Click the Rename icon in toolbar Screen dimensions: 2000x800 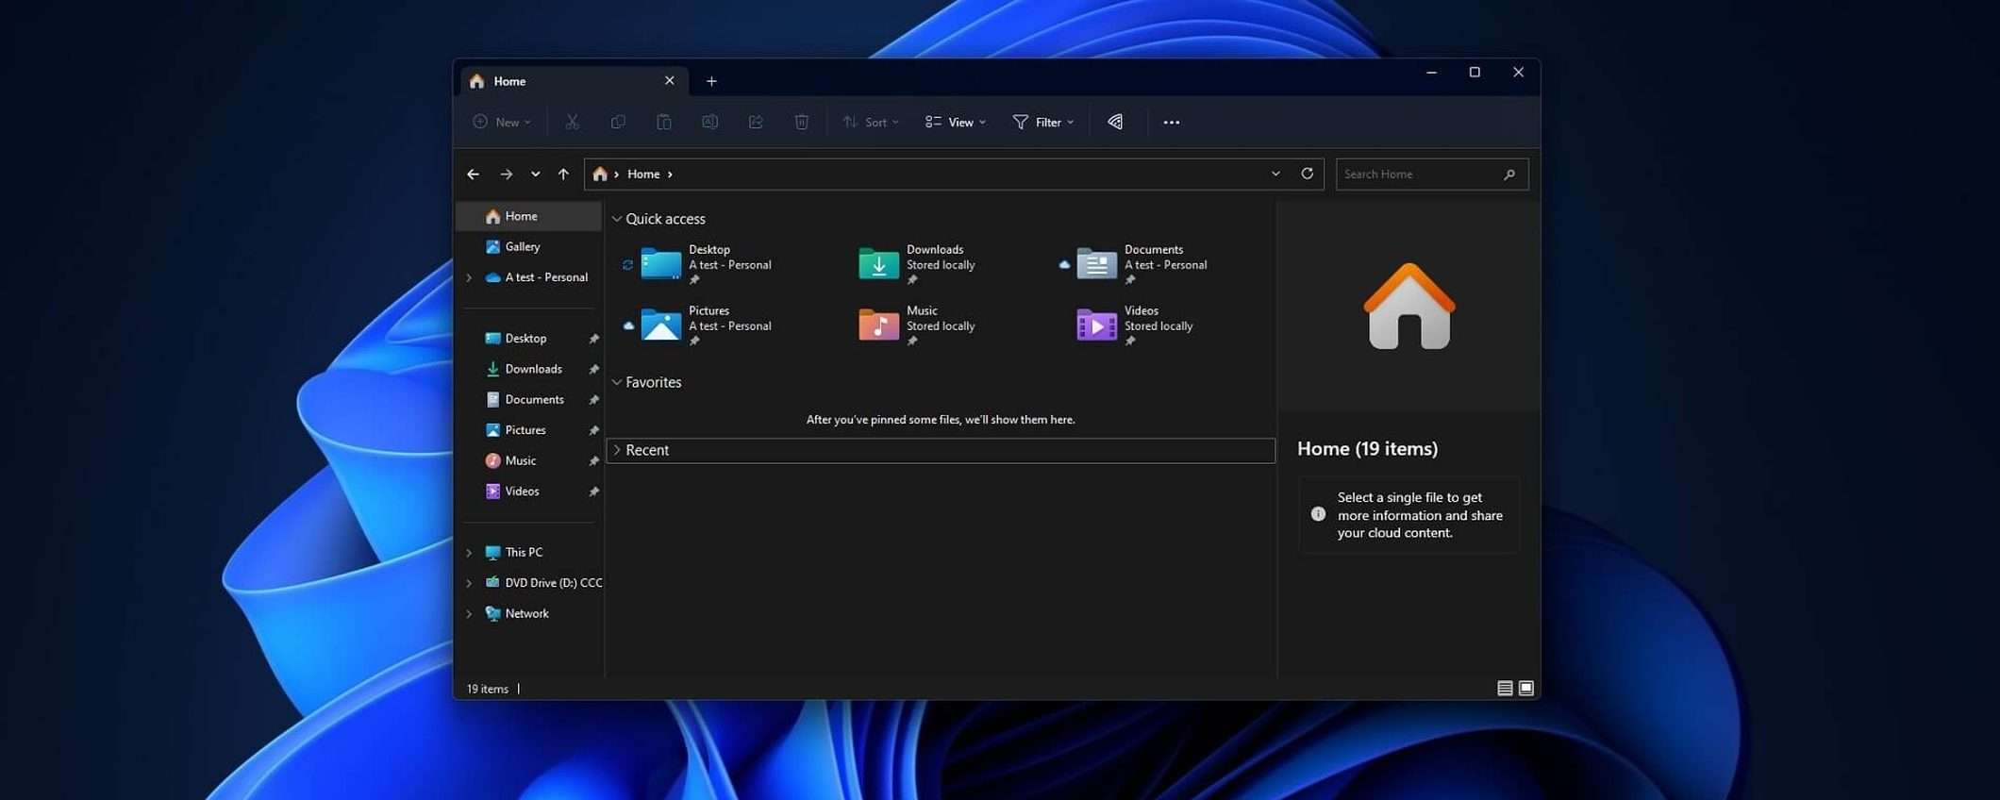(709, 122)
